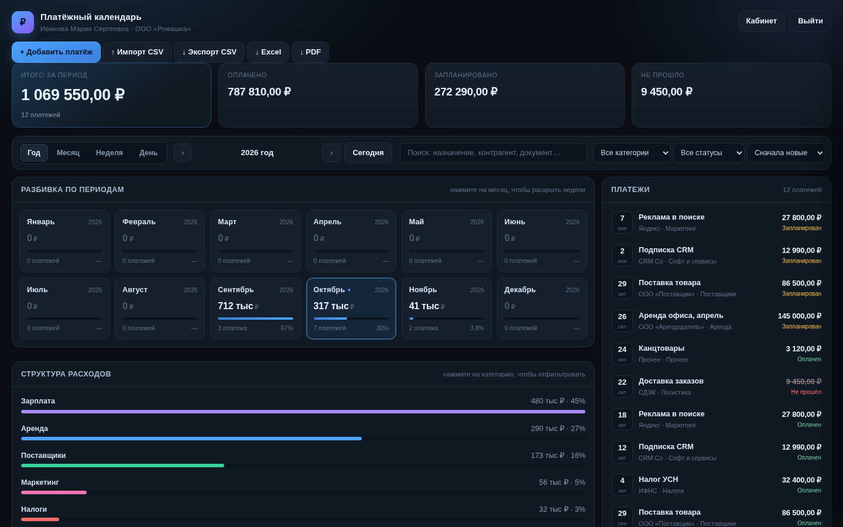This screenshot has width=843, height=527.
Task: Open the Канцтовары payment row
Action: click(717, 354)
